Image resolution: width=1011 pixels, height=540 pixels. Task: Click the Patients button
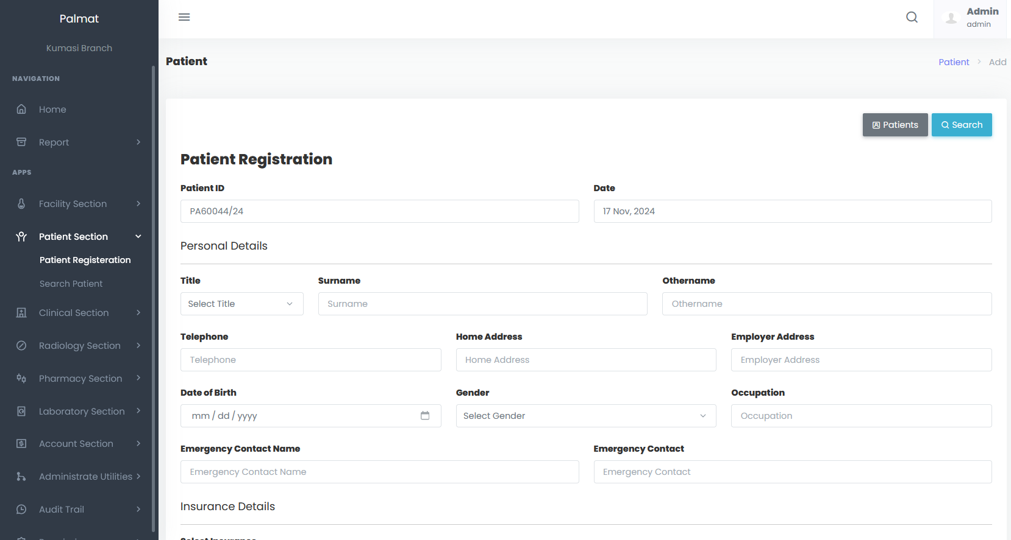point(895,125)
